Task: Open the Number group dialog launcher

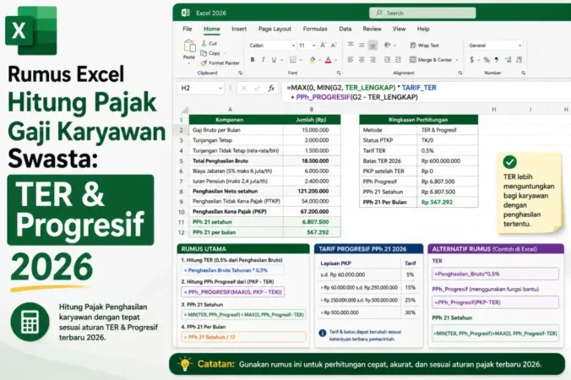Action: coord(524,73)
